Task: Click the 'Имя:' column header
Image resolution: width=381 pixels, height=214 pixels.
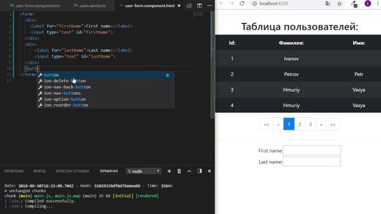Action: (x=359, y=43)
